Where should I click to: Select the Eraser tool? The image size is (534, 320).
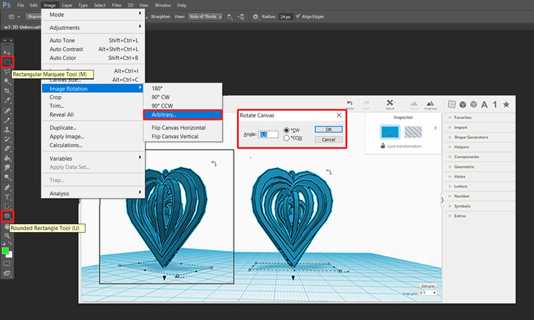pyautogui.click(x=7, y=149)
